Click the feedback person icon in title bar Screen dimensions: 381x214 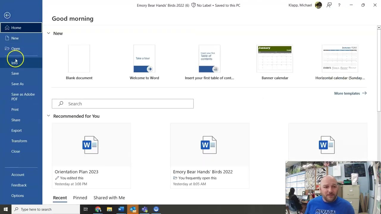329,5
